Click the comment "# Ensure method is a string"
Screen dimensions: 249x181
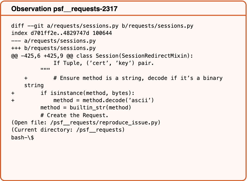coord(97,78)
